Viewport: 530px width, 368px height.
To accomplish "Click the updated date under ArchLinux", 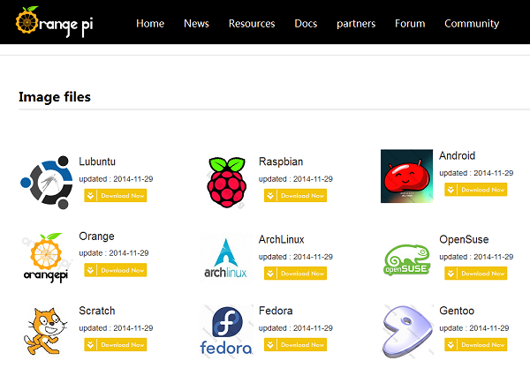I will (296, 257).
